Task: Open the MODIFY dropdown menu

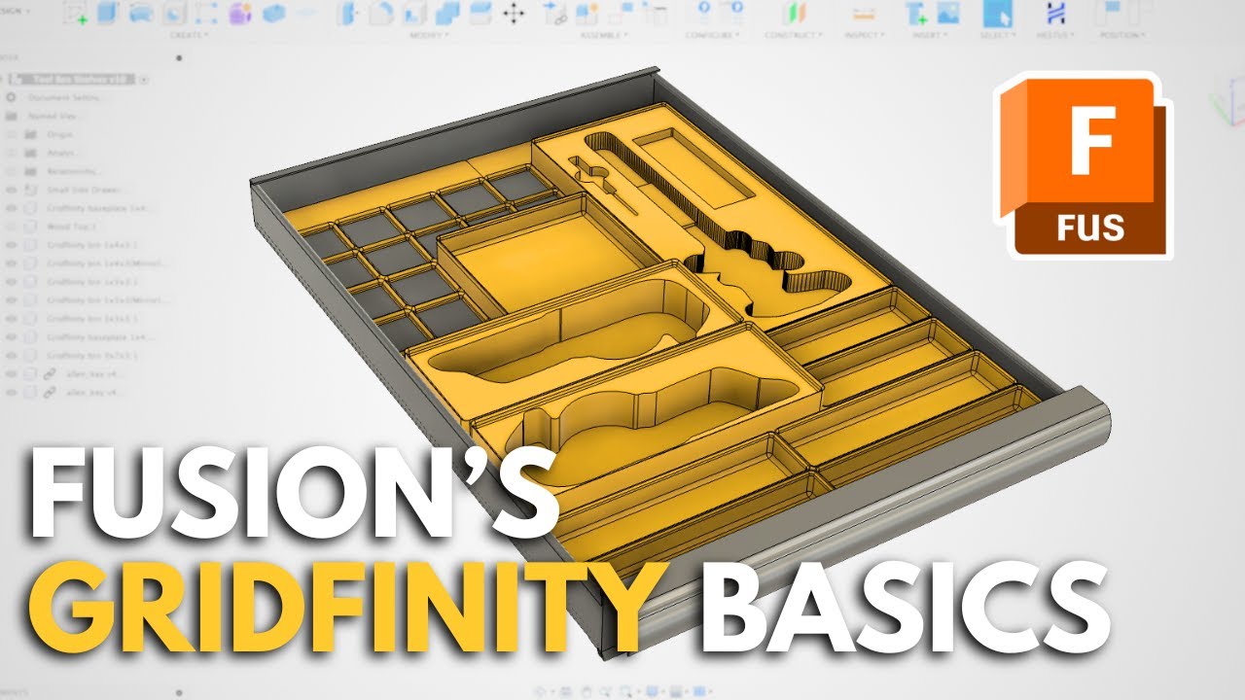Action: click(429, 35)
